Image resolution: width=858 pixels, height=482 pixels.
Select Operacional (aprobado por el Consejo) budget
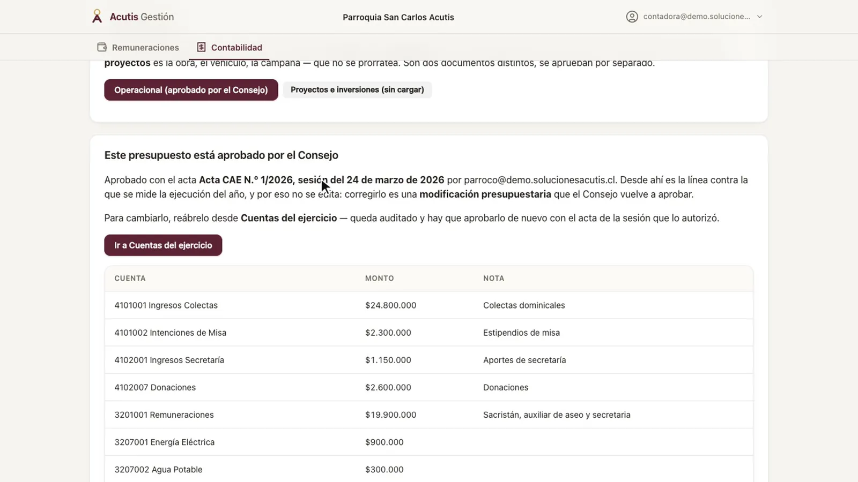point(191,90)
